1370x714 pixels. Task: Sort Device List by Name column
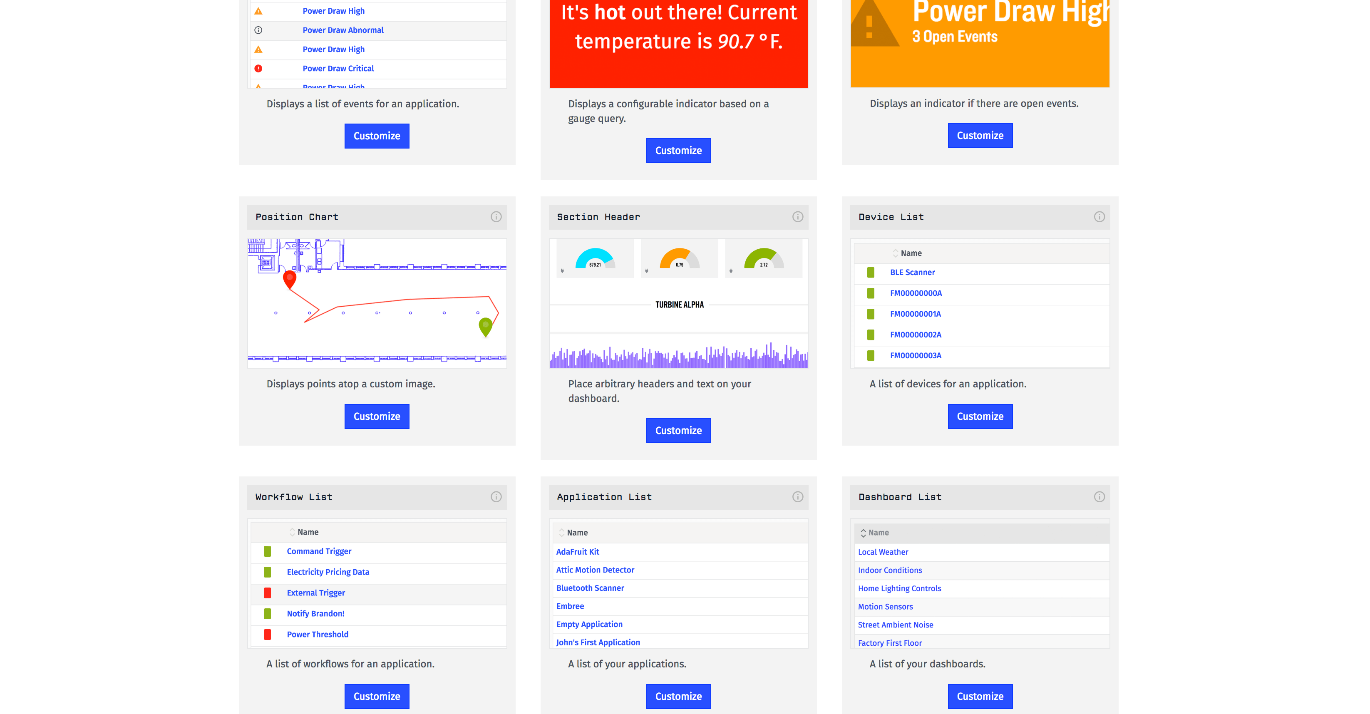pyautogui.click(x=907, y=253)
